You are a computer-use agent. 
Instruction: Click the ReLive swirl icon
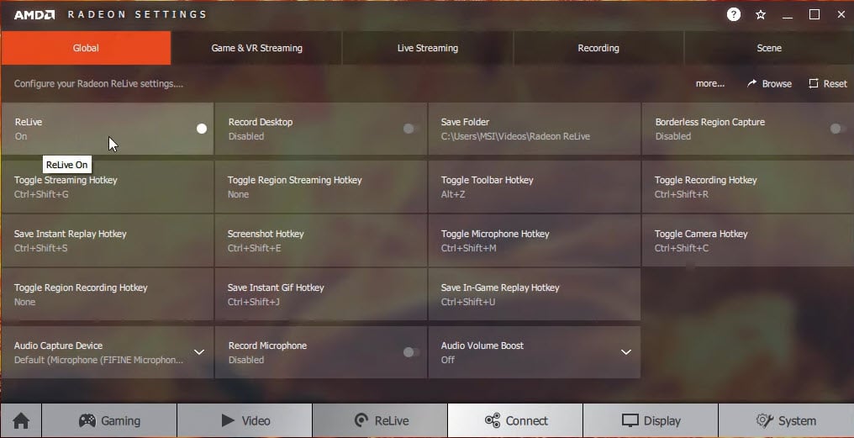pyautogui.click(x=361, y=420)
